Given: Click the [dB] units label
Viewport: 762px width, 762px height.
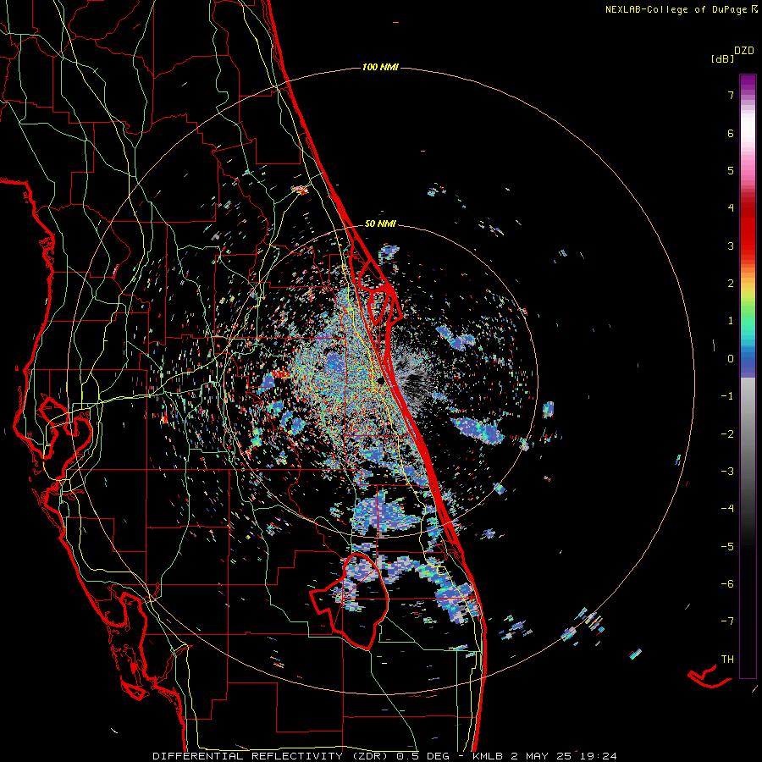Looking at the screenshot, I should (722, 58).
